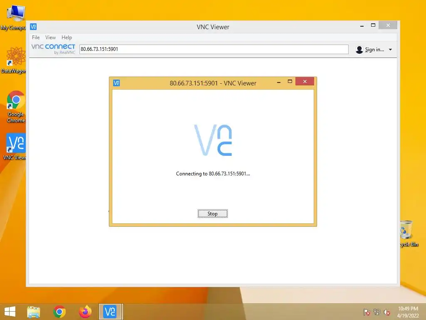This screenshot has width=426, height=320.
Task: Open the Recycle Bin desktop icon
Action: (408, 233)
